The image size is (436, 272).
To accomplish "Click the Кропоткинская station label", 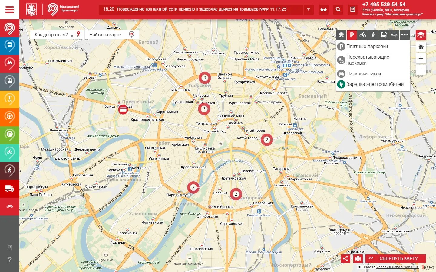I will point(194,167).
